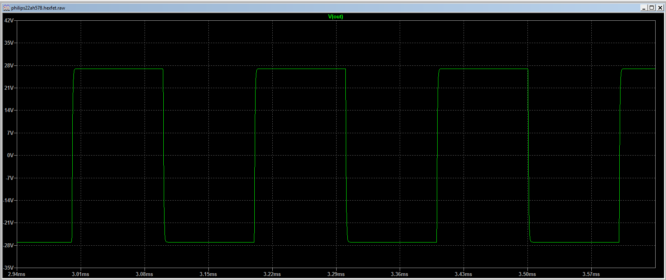
Task: Click the 21V vertical axis label
Action: (9, 88)
